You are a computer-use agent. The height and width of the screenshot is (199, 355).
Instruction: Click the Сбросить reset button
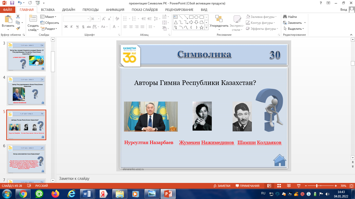[x=50, y=23]
